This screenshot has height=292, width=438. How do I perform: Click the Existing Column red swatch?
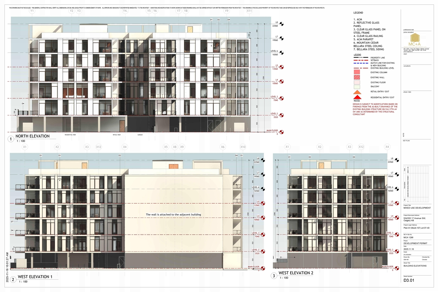click(357, 72)
